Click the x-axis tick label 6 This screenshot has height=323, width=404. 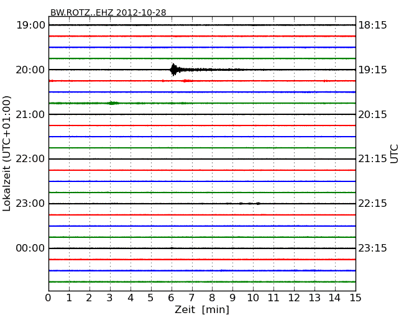[x=171, y=298]
